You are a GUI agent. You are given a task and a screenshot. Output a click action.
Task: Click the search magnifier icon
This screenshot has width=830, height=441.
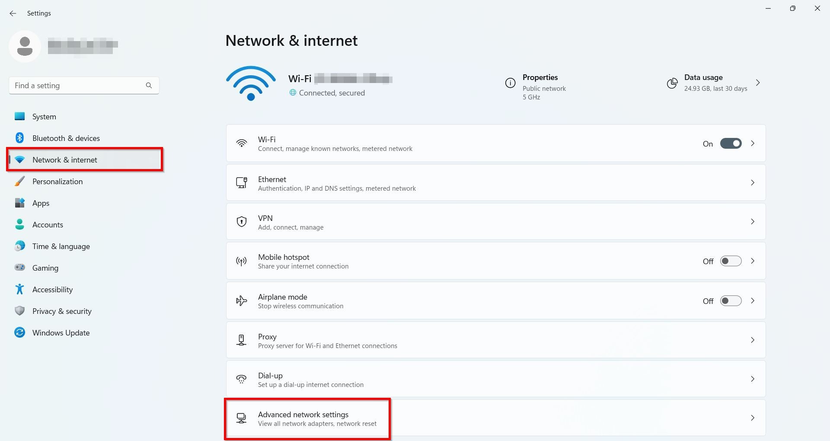point(149,86)
